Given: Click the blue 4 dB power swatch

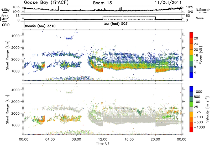Looking at the screenshot, I should click(191, 75).
